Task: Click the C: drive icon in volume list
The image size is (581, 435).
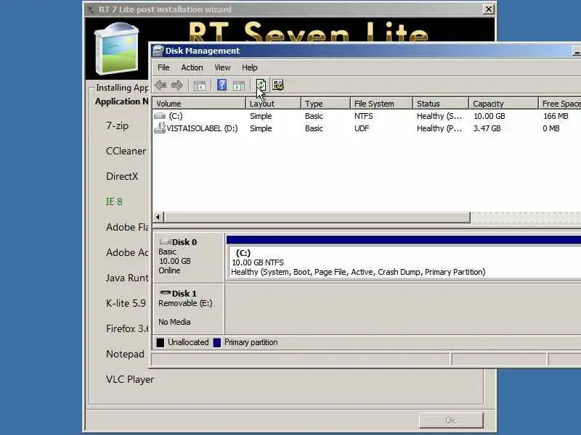Action: [160, 116]
